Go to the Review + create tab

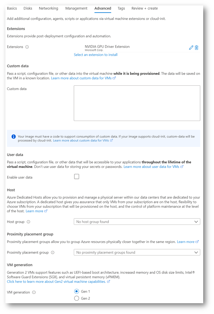[x=144, y=8]
